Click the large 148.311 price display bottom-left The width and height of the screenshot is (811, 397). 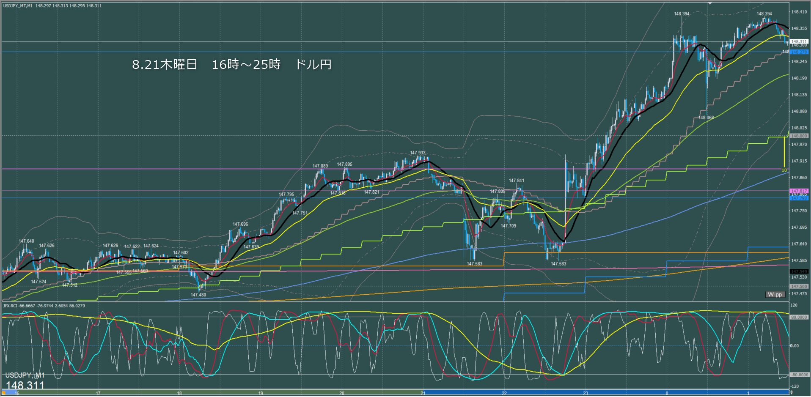tap(25, 385)
